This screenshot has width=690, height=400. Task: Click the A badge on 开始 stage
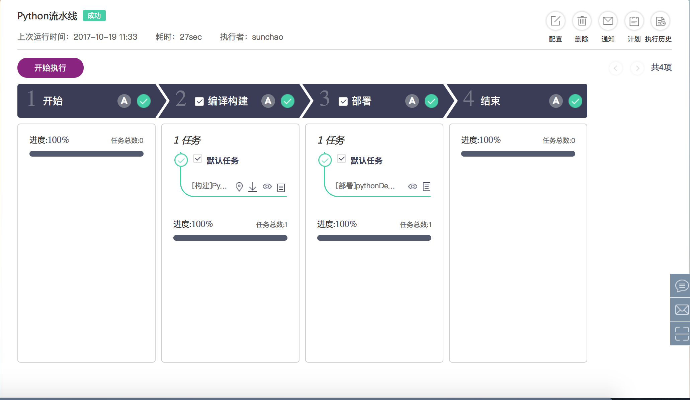click(x=124, y=101)
